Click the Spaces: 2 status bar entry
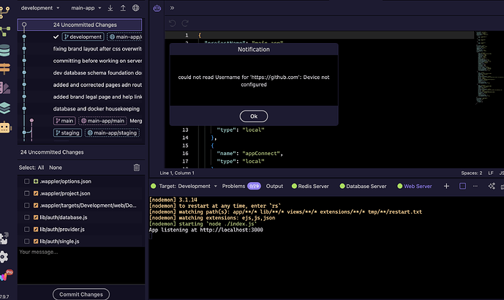 point(472,173)
